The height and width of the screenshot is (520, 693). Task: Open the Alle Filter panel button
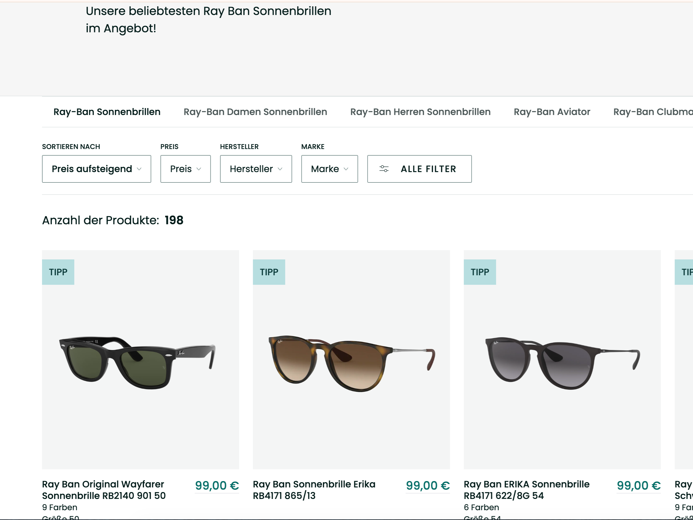pos(420,169)
